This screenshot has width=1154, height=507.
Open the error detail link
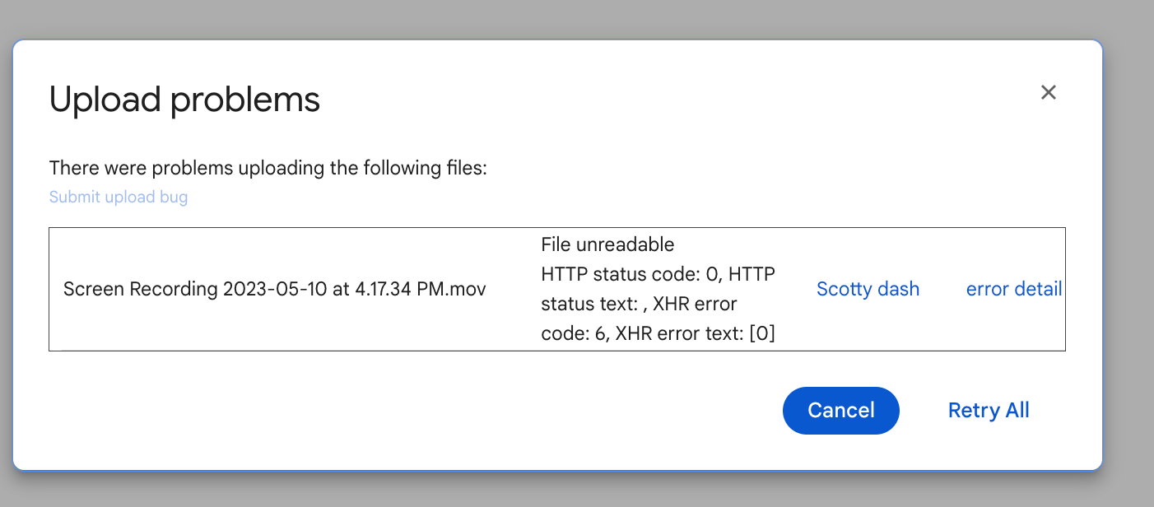coord(1013,289)
